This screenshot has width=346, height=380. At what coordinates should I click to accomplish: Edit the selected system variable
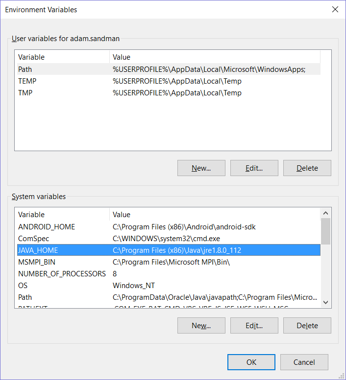(x=254, y=325)
